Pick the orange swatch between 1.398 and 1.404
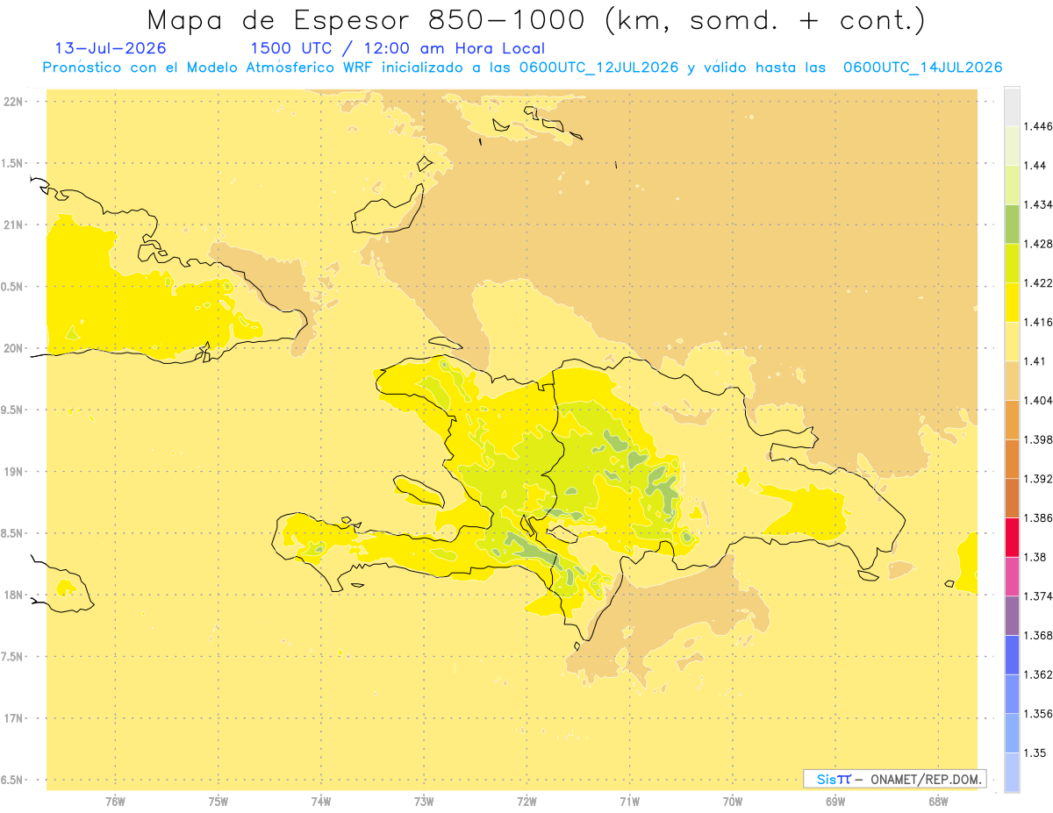This screenshot has width=1053, height=813. click(1012, 420)
